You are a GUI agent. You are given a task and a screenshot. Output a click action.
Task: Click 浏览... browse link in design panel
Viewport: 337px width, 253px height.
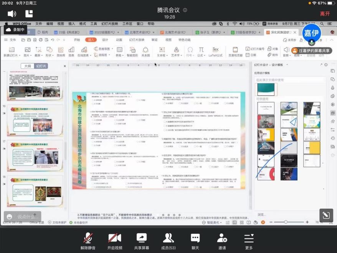261,215
